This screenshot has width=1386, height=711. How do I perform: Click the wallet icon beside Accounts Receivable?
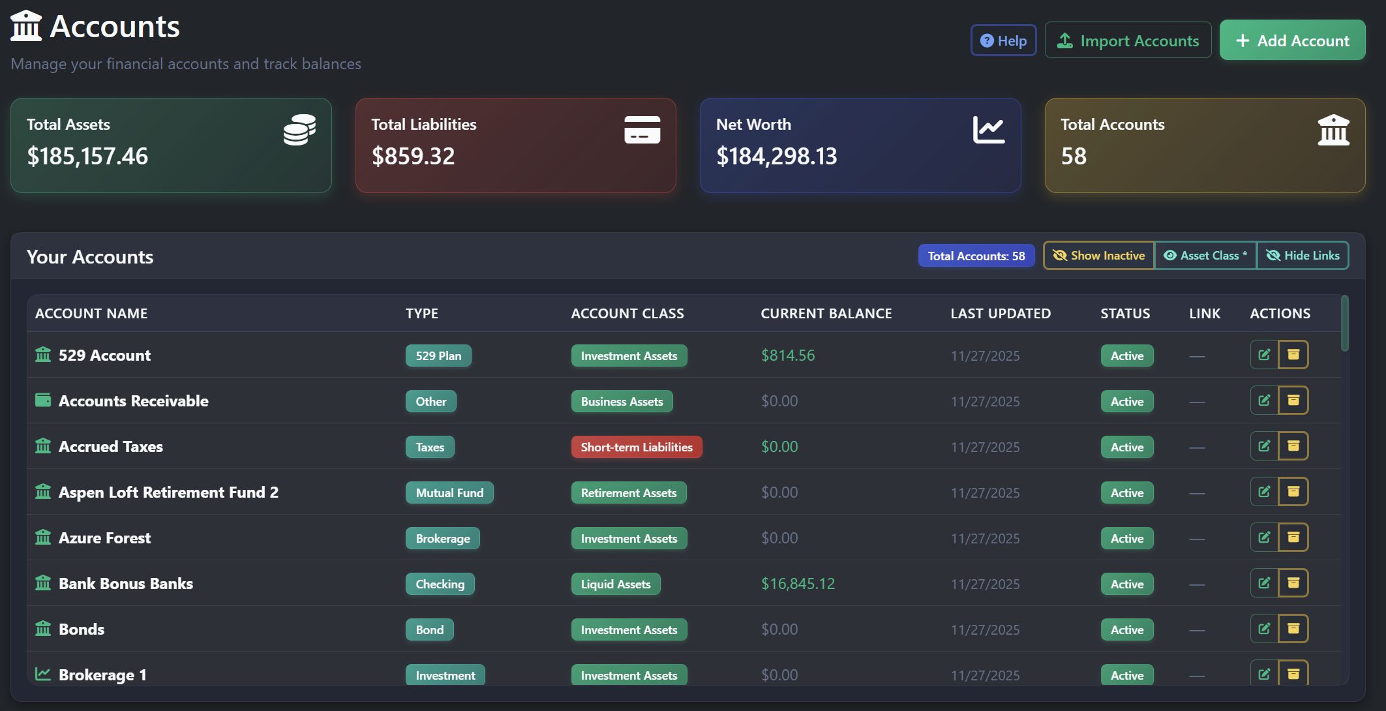click(x=42, y=400)
